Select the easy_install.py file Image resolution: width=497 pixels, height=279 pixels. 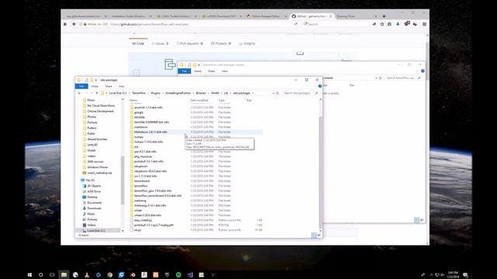coord(143,220)
